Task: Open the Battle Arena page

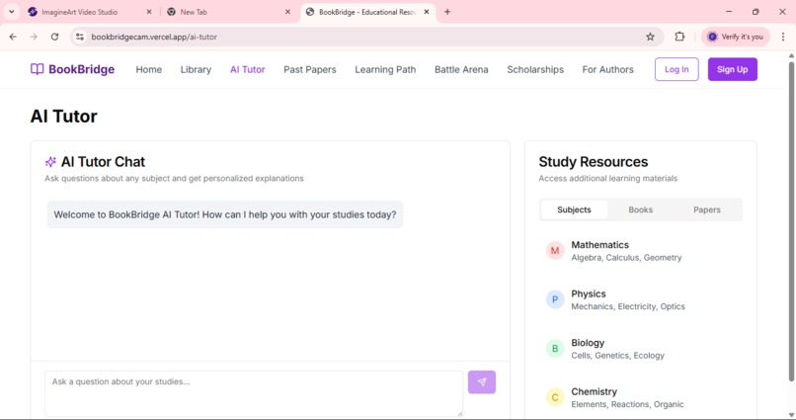Action: pos(461,69)
